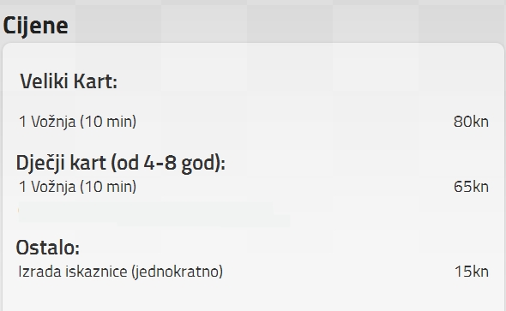506x311 pixels.
Task: Select the Veliki Kart section heading
Action: pyautogui.click(x=69, y=81)
